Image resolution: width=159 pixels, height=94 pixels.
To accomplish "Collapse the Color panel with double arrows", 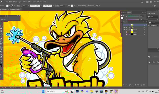I will 142,13.
